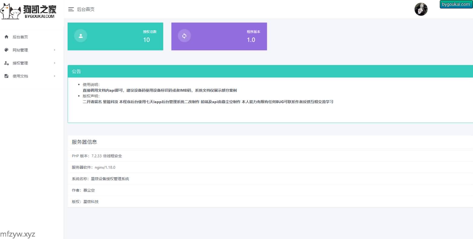The height and width of the screenshot is (239, 473).
Task: Click the 狗凯之家 logo
Action: [29, 11]
